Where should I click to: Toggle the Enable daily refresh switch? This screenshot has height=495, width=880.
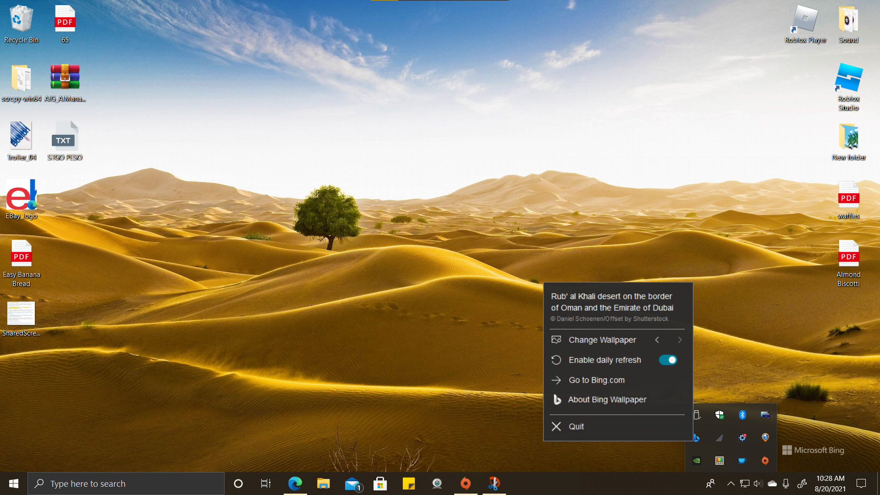(x=668, y=360)
